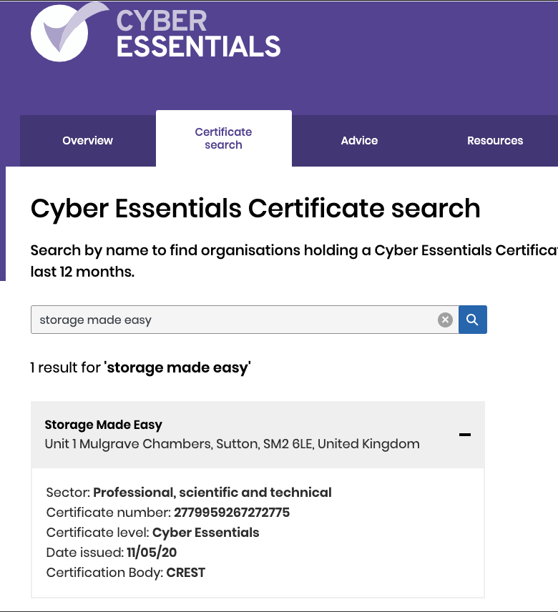Clear the search field with the X icon
Image resolution: width=558 pixels, height=612 pixels.
pyautogui.click(x=445, y=320)
